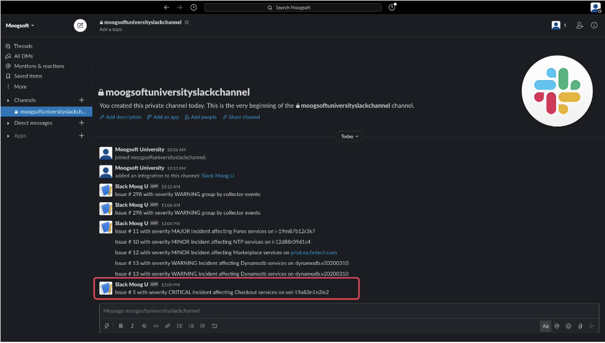Expand the Apps section
This screenshot has height=343, width=605.
tap(8, 136)
